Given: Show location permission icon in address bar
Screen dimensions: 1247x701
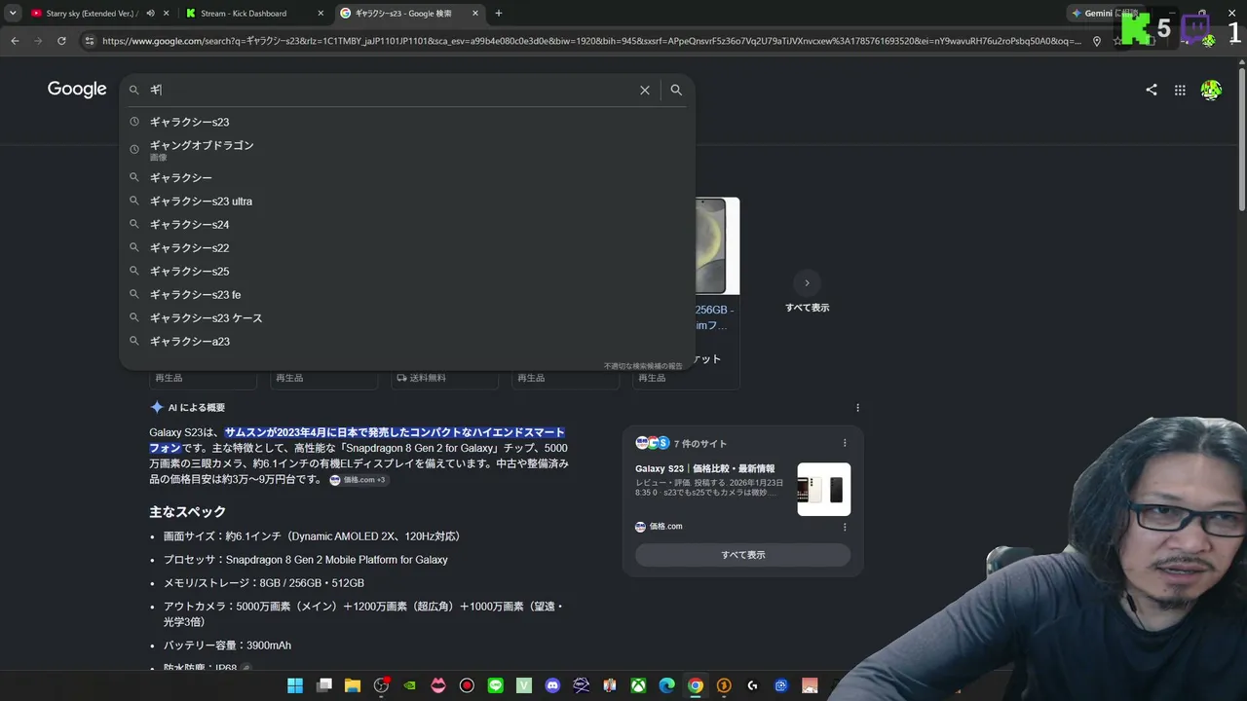Looking at the screenshot, I should pos(1097,41).
